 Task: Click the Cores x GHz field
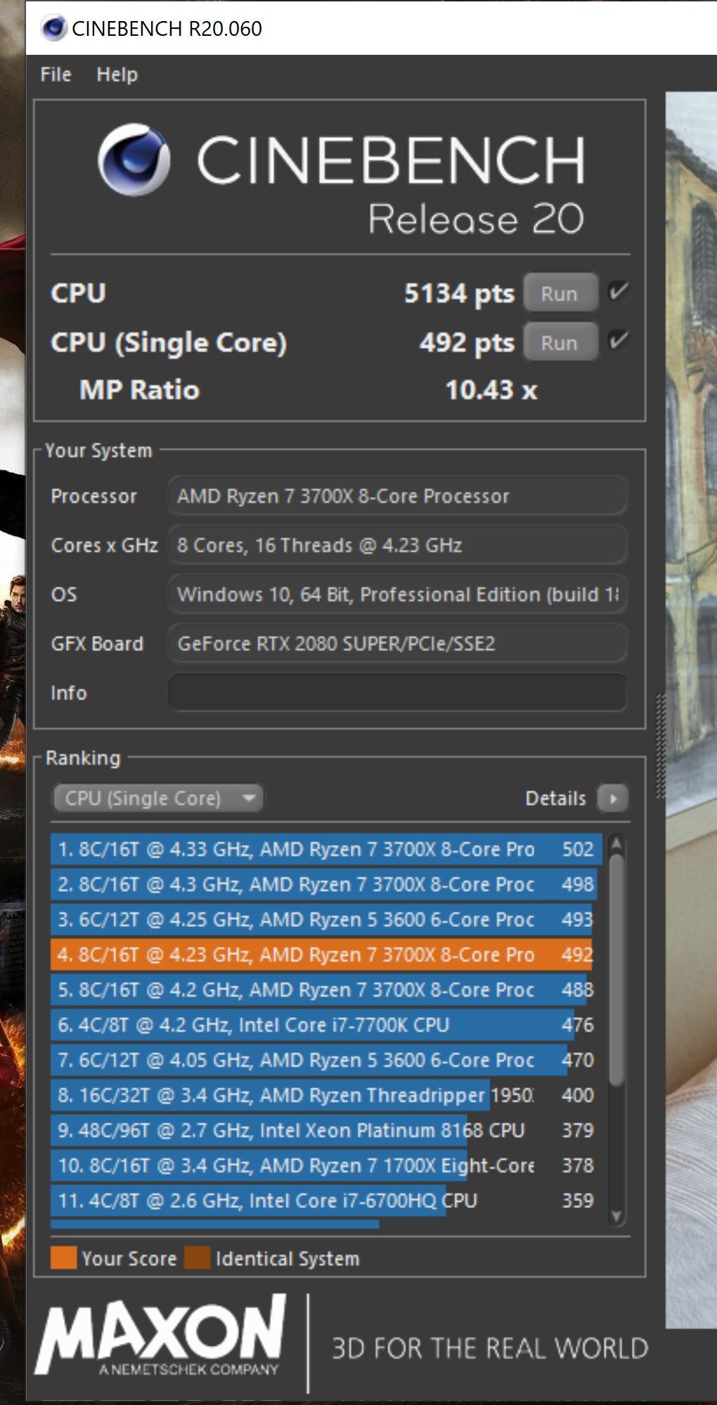click(x=397, y=545)
